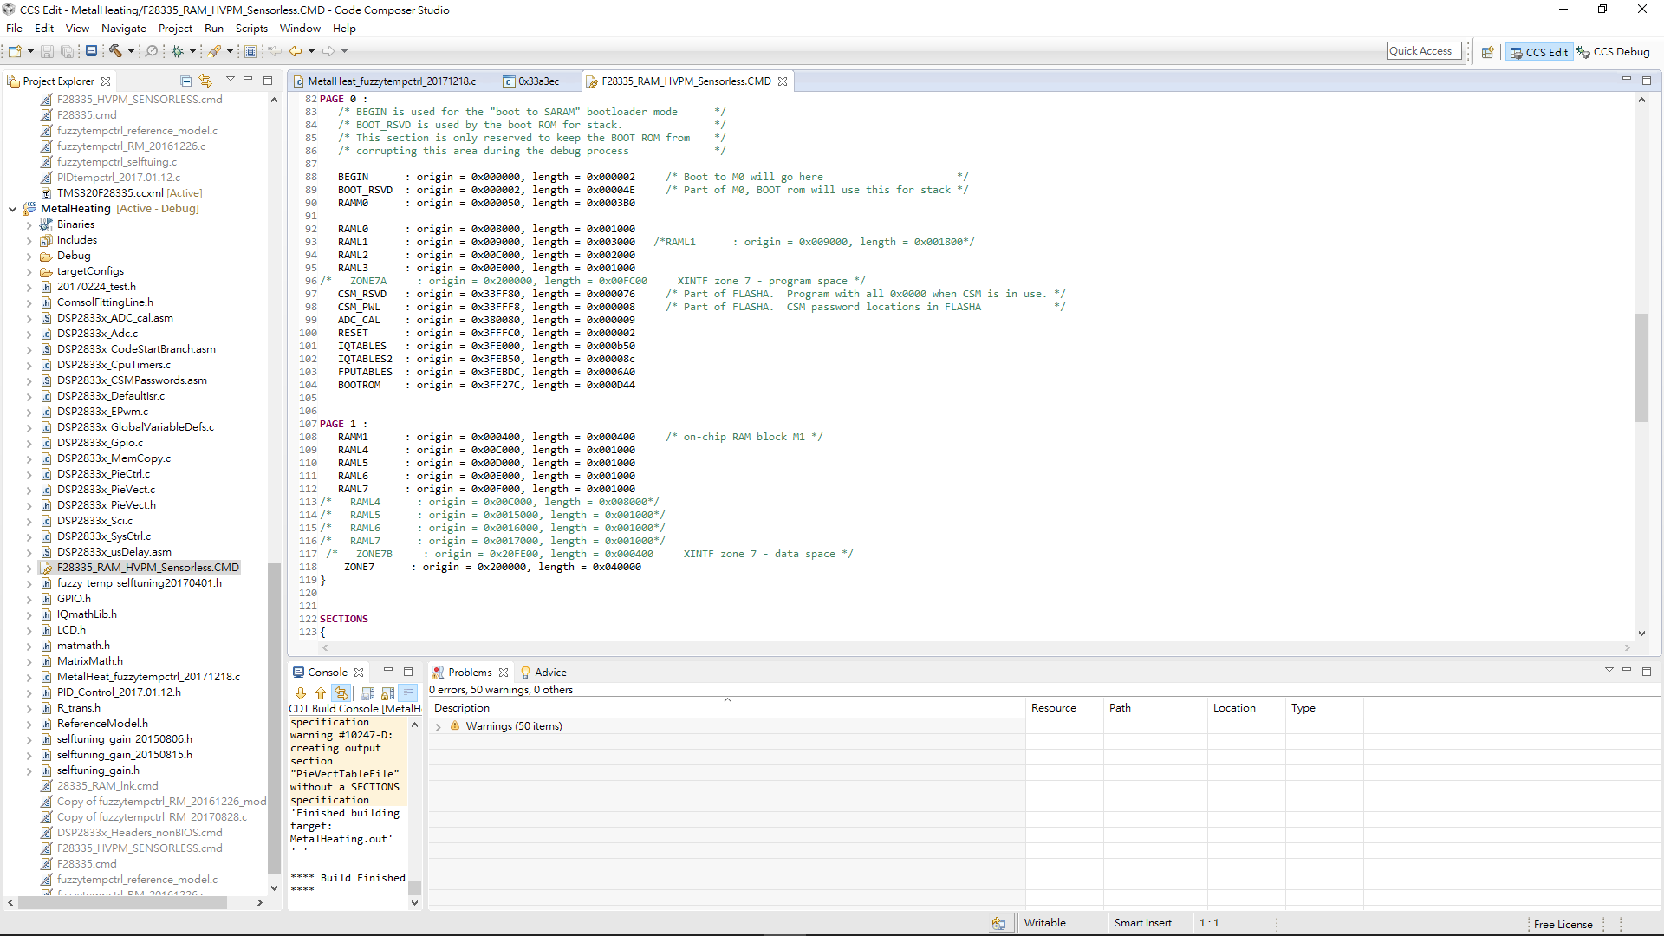
Task: Click the green bug Debug icon
Action: (177, 51)
